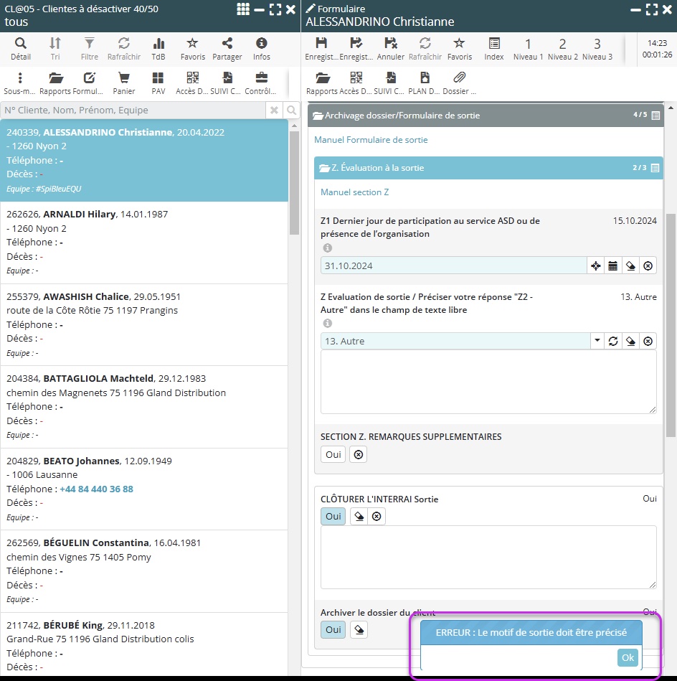The height and width of the screenshot is (681, 677).
Task: Click the Annuler cancel icon
Action: tap(391, 47)
